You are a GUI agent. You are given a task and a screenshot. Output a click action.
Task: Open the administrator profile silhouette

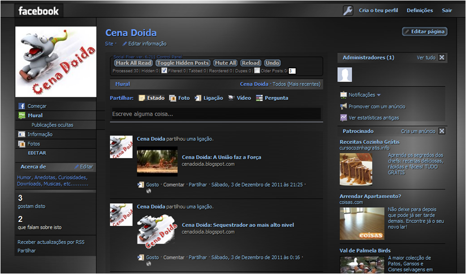point(345,74)
